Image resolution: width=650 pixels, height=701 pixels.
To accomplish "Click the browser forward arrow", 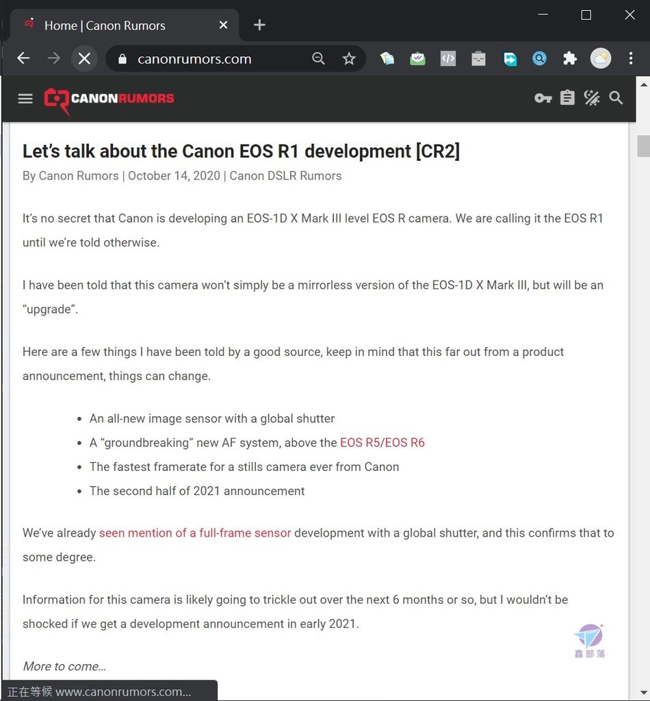I will tap(53, 58).
